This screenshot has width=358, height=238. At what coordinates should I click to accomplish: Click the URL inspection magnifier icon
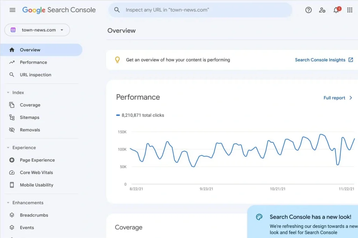pyautogui.click(x=12, y=75)
